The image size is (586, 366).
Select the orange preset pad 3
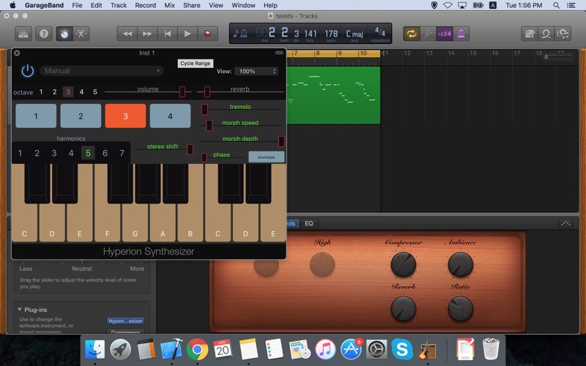125,116
